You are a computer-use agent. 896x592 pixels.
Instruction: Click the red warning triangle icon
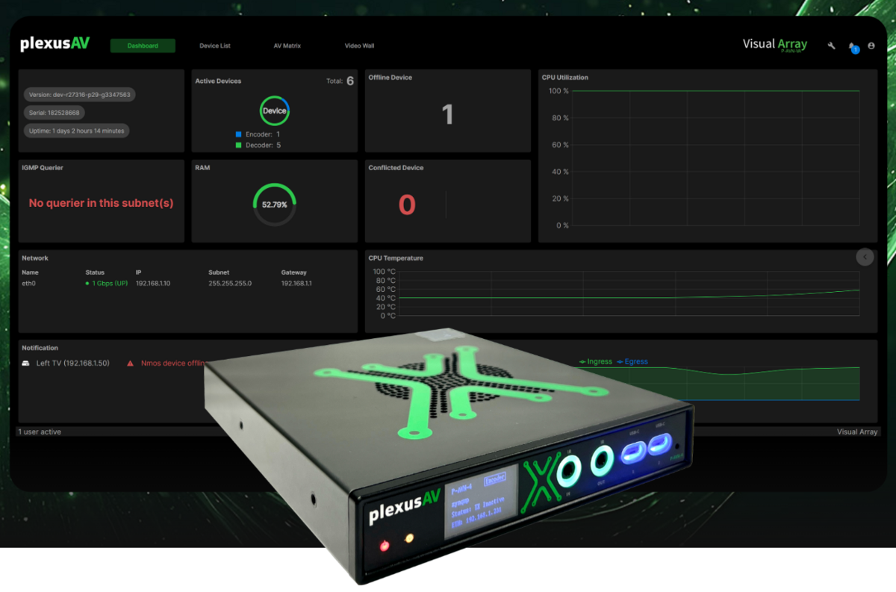click(x=130, y=364)
